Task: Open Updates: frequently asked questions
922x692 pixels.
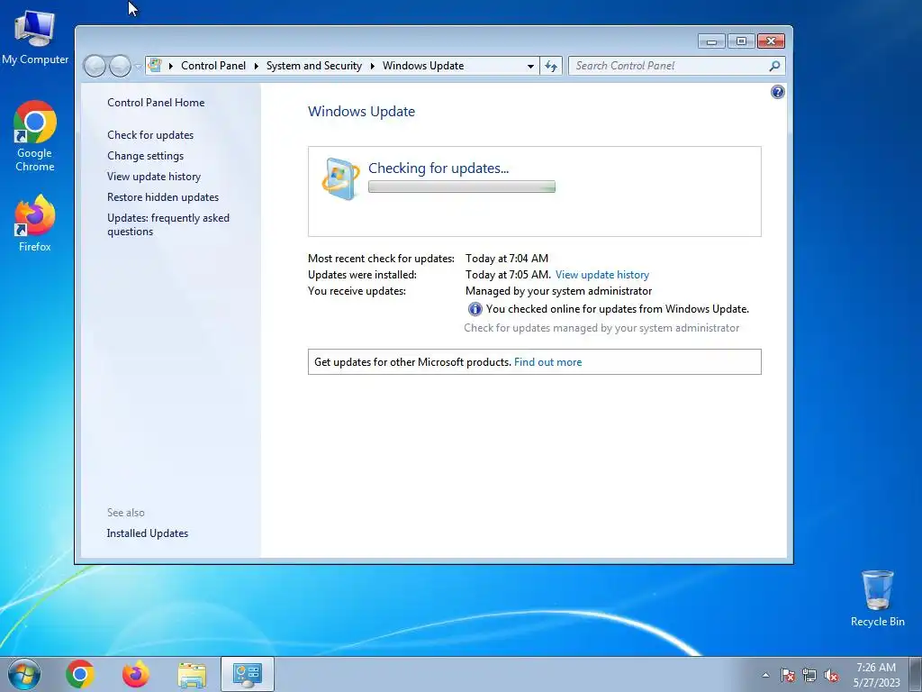Action: pyautogui.click(x=168, y=224)
